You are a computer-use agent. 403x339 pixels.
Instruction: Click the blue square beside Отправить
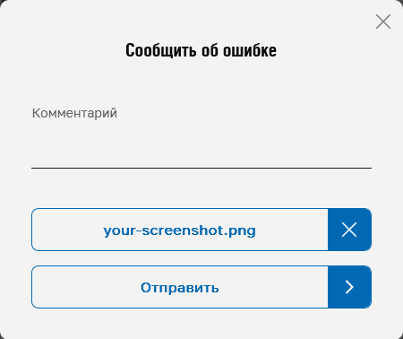pyautogui.click(x=349, y=287)
